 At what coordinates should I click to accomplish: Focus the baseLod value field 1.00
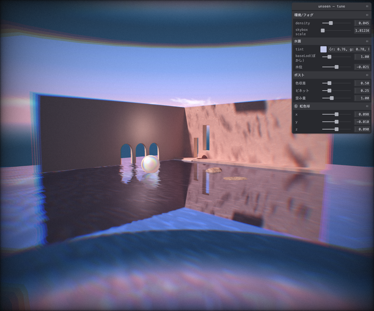click(x=362, y=57)
